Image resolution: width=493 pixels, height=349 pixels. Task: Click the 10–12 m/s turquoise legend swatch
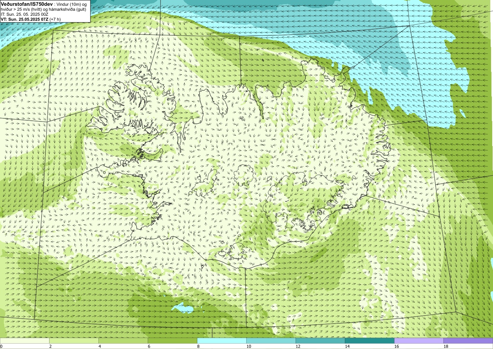(x=271, y=341)
